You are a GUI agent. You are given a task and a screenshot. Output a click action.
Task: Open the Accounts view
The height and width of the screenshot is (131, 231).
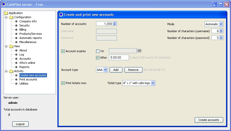[25, 59]
